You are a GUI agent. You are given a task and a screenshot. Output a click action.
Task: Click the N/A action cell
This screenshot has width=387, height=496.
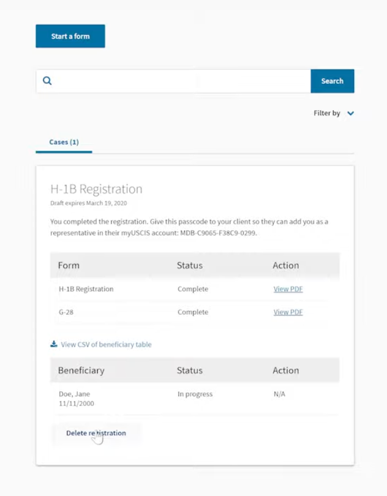[279, 394]
